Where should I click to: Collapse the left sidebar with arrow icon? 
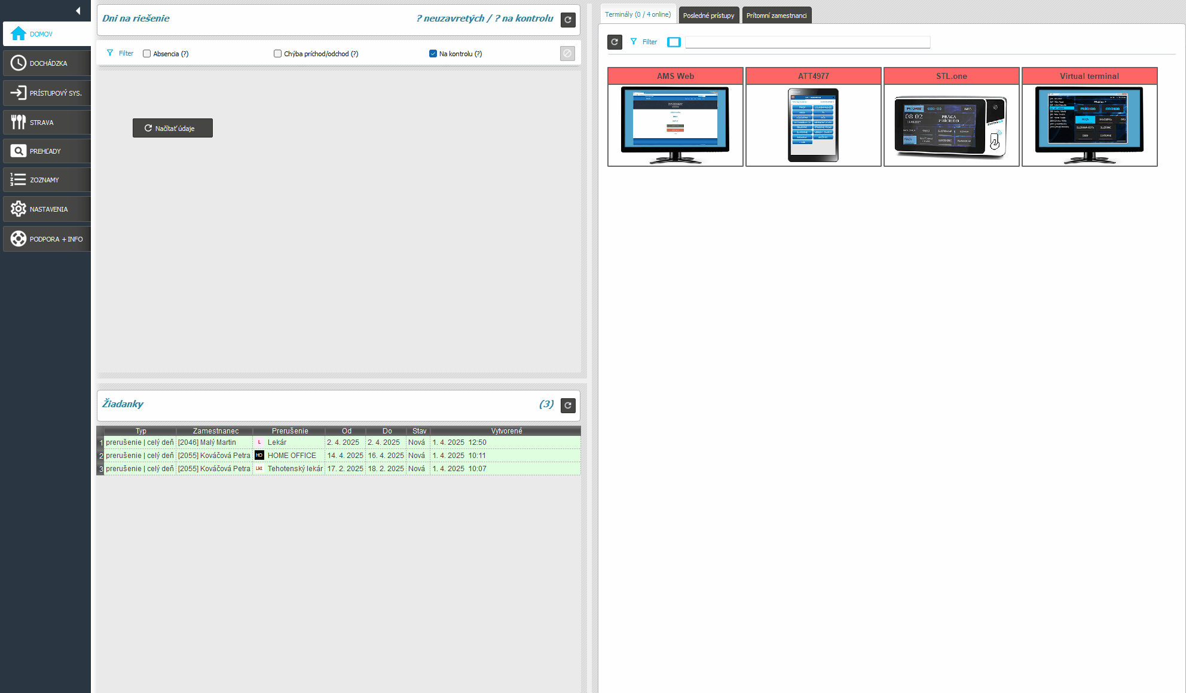(x=78, y=11)
